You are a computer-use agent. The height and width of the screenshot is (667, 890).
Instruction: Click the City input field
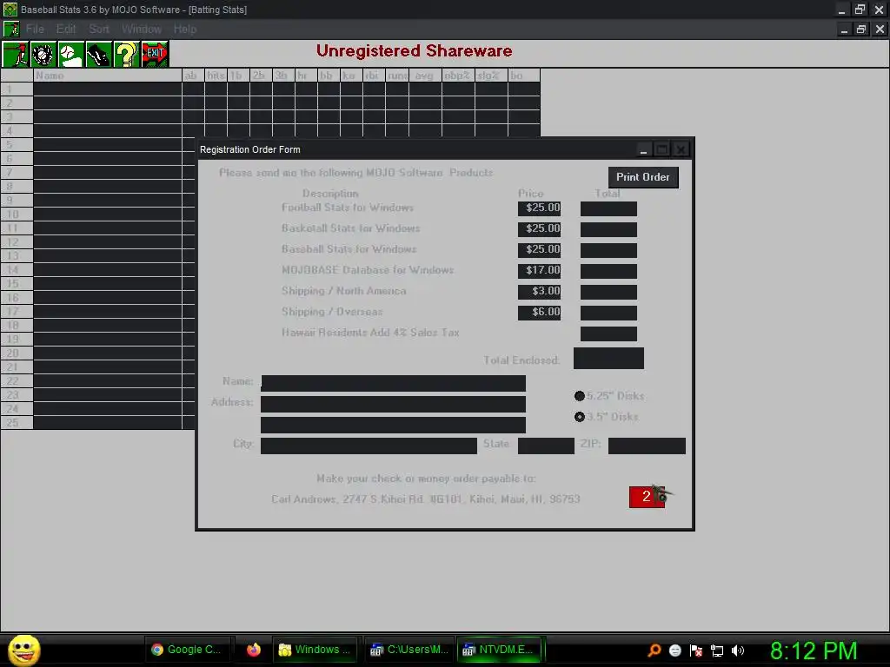coord(369,446)
